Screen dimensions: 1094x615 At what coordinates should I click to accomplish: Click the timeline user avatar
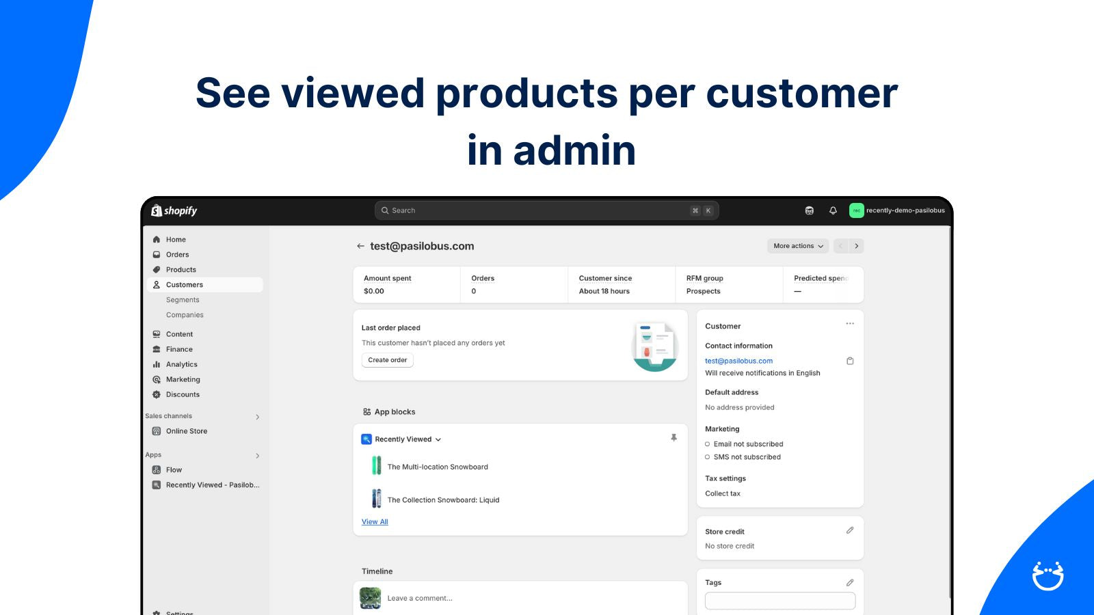click(x=371, y=599)
